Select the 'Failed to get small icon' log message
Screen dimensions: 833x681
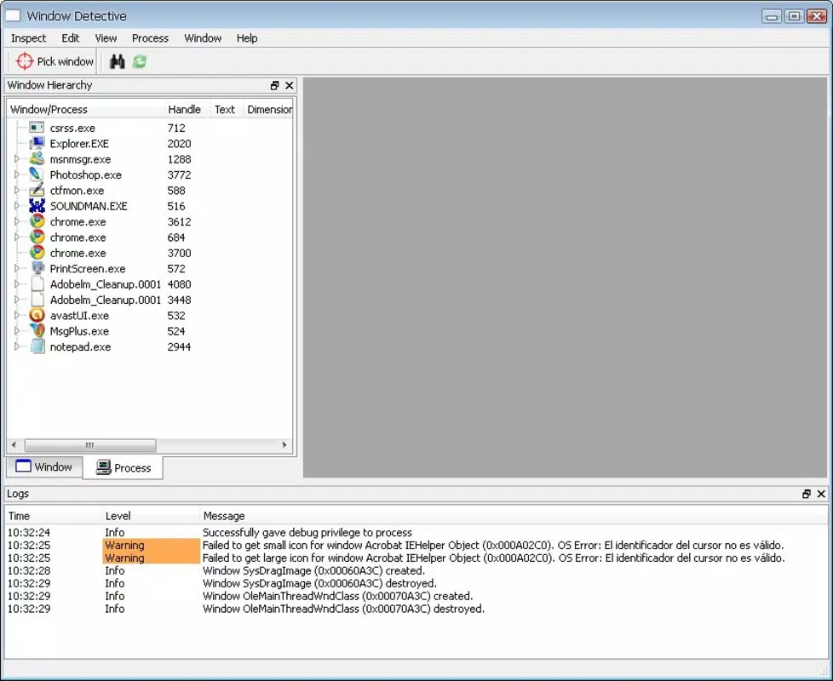click(493, 545)
